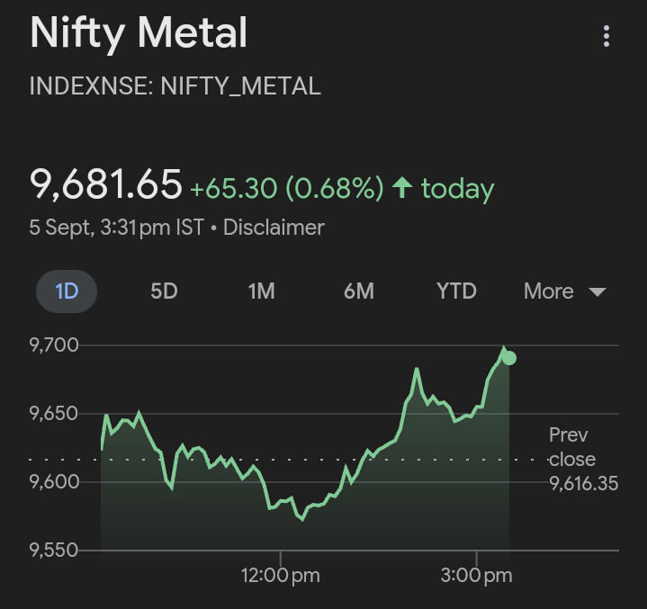Select the 6M time range
This screenshot has height=609, width=647.
[358, 291]
